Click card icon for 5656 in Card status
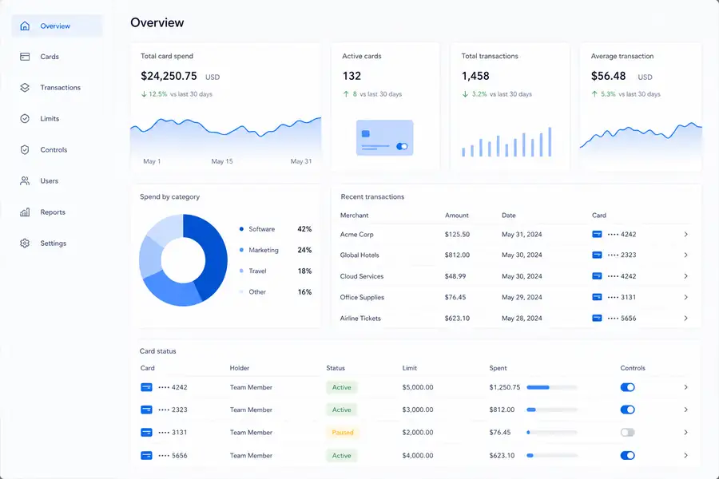Viewport: 719px width, 479px height. click(x=146, y=456)
